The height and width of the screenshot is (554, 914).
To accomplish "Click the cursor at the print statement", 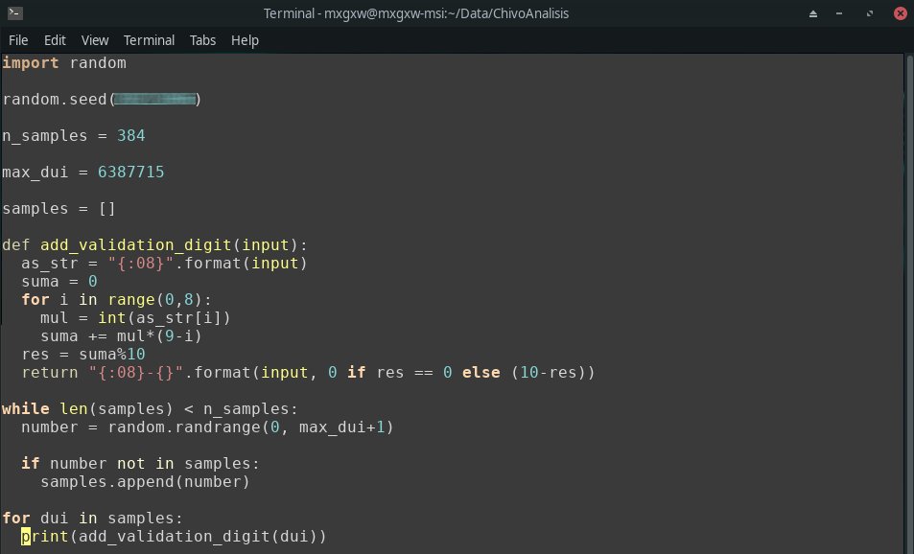I will [26, 536].
